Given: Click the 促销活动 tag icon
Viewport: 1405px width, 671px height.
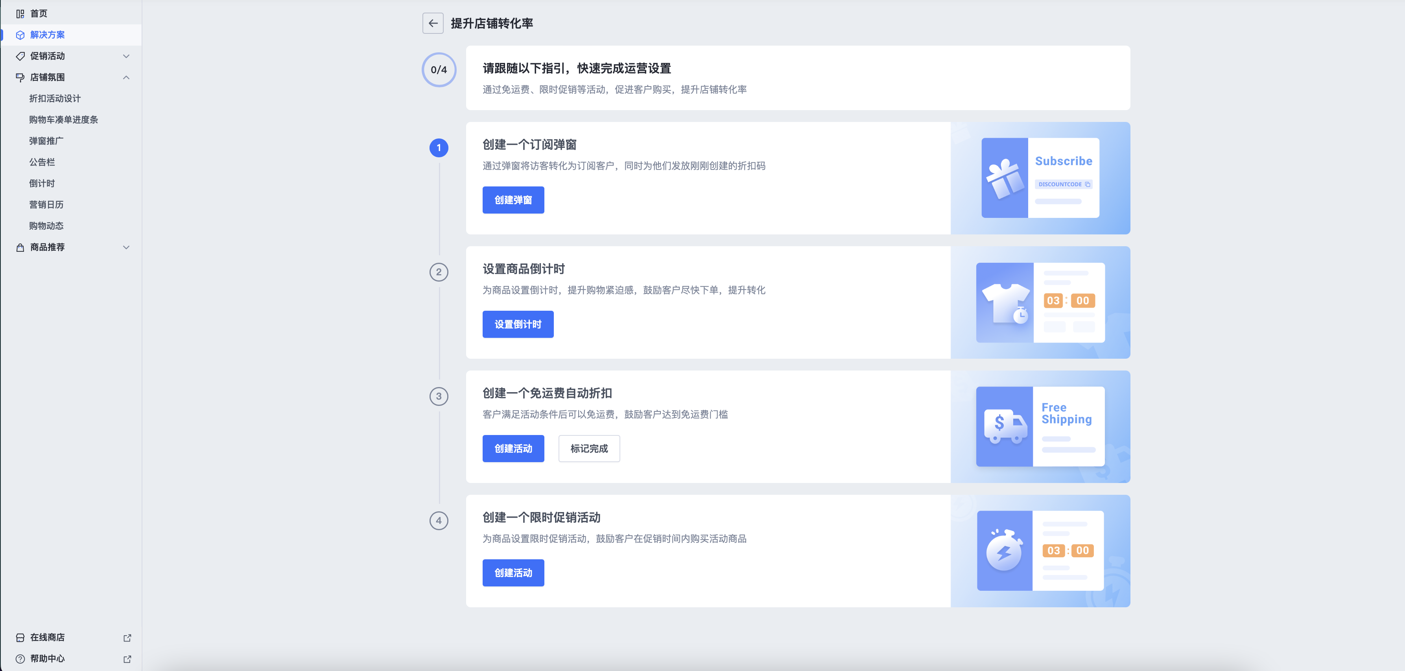Looking at the screenshot, I should pos(20,55).
